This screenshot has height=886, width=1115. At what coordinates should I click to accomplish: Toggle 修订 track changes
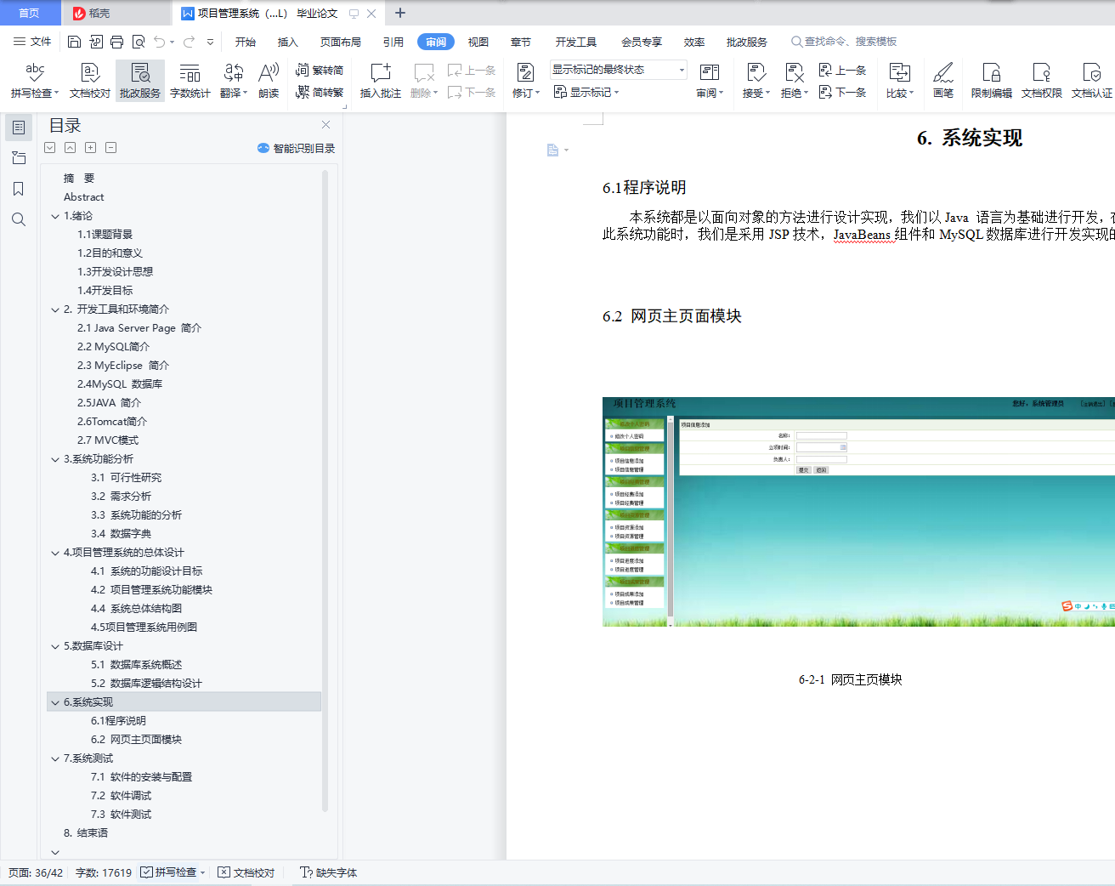click(526, 81)
